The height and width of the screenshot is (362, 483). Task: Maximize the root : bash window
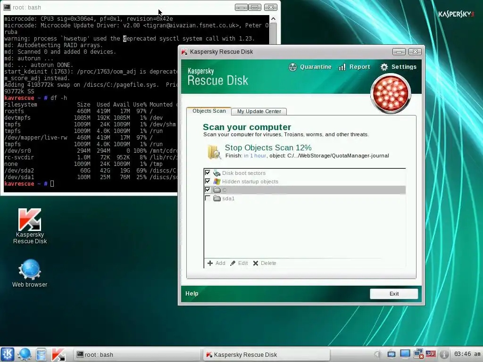pyautogui.click(x=255, y=8)
